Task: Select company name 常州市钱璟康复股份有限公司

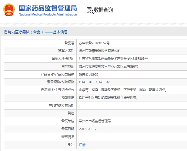Action: 100,51
